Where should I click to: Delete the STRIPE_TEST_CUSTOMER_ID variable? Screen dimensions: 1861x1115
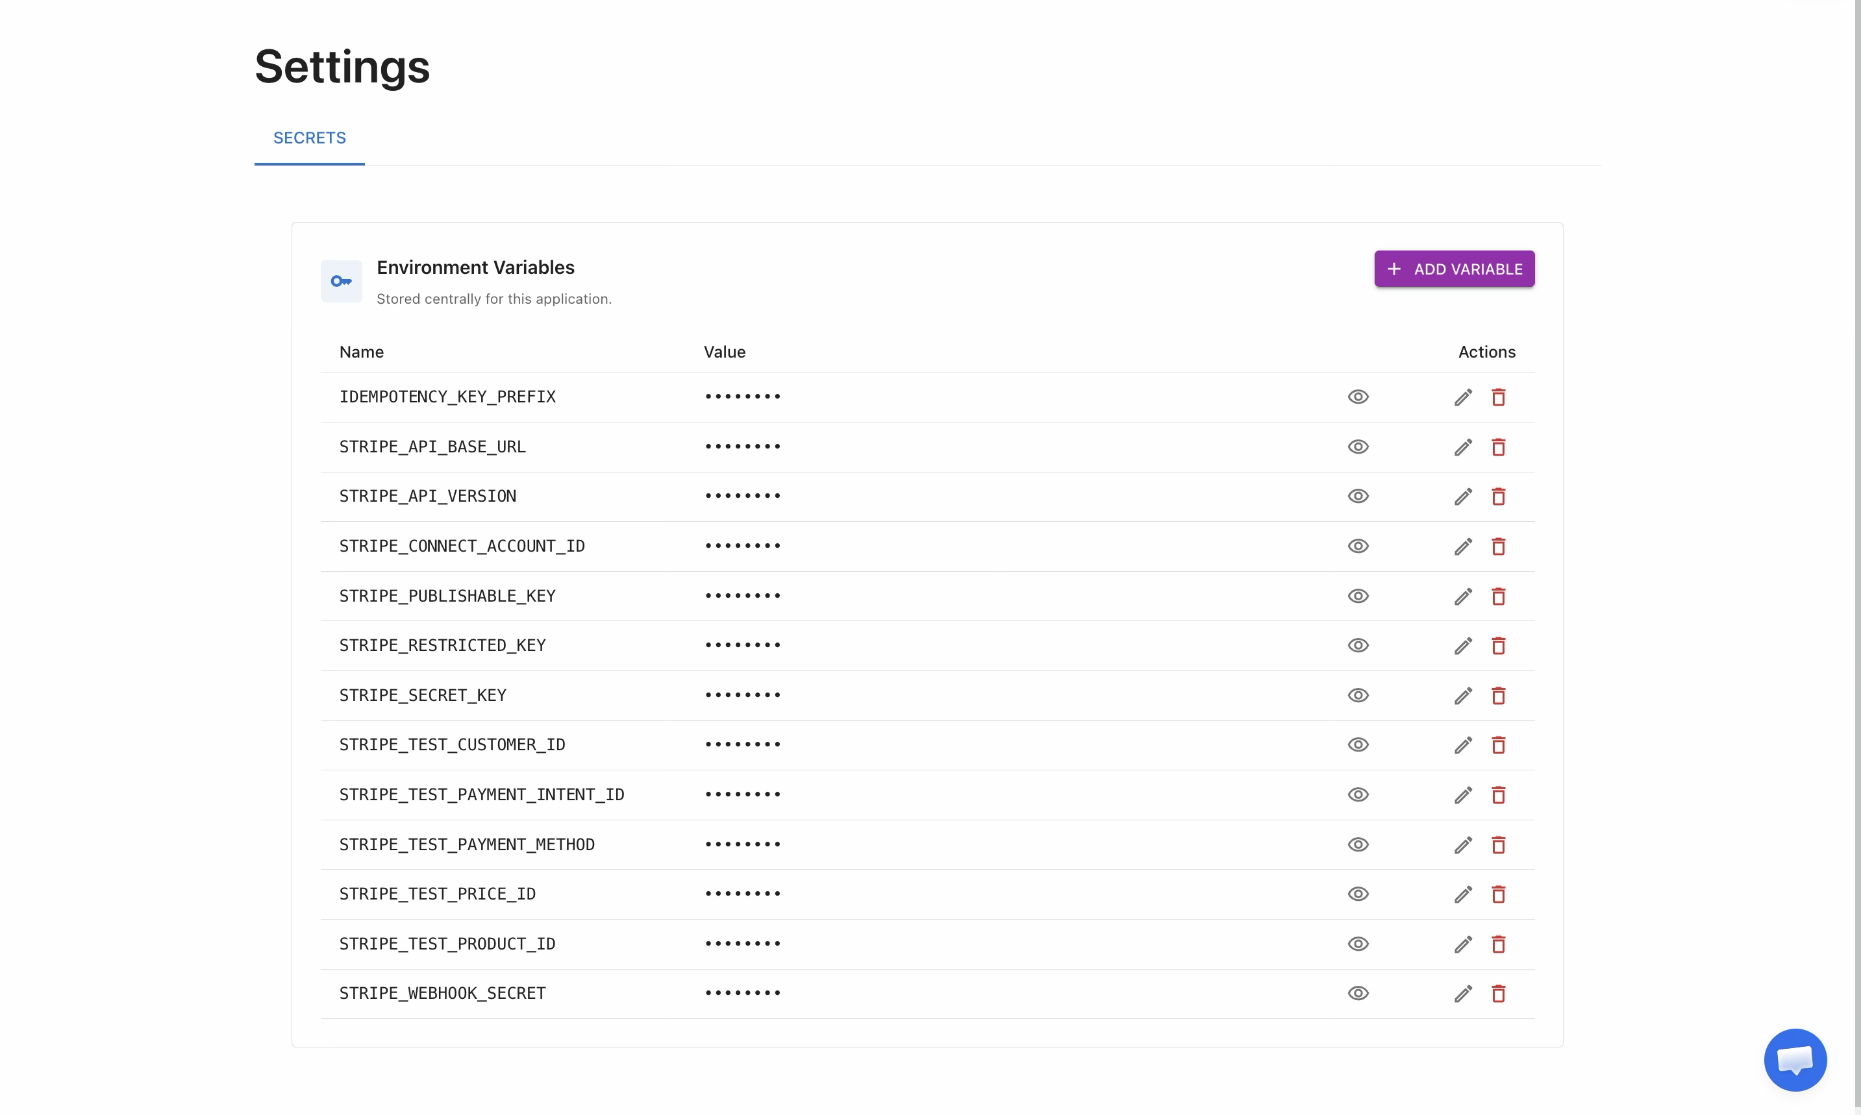(1498, 745)
